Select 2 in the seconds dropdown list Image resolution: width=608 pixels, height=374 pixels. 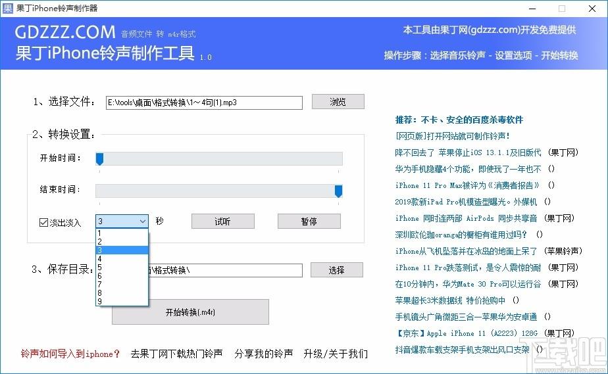122,242
